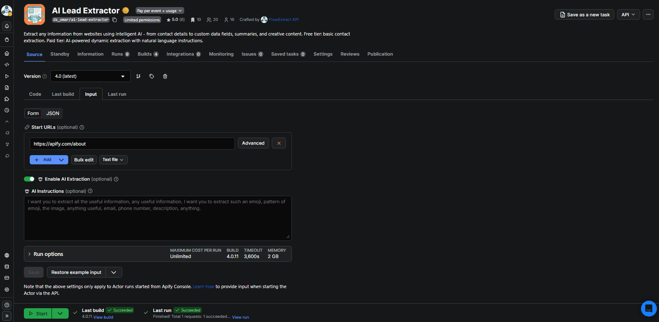Click the gold badge beside actor title

pos(126,10)
